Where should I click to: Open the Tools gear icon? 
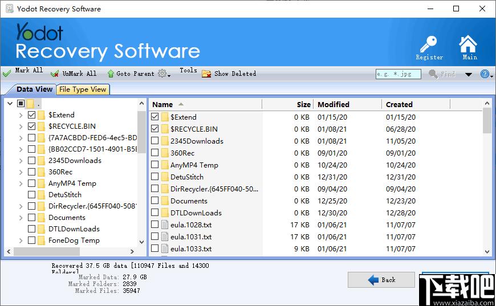click(162, 74)
